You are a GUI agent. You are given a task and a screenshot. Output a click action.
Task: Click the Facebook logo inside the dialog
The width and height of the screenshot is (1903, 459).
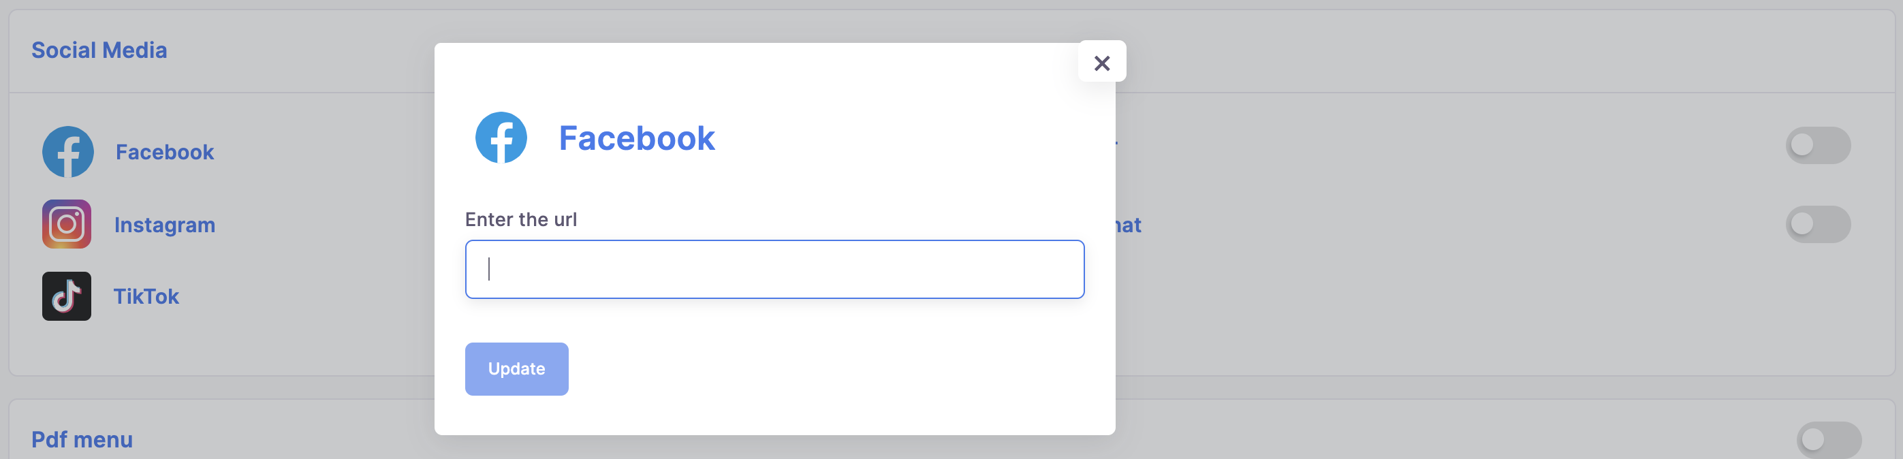pyautogui.click(x=501, y=138)
